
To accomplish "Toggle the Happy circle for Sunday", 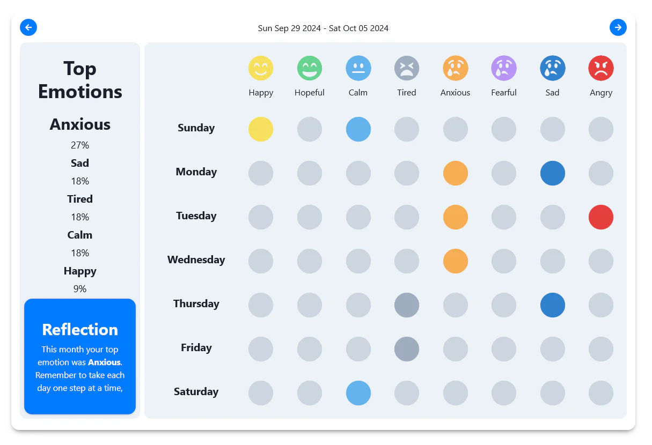I will [261, 129].
